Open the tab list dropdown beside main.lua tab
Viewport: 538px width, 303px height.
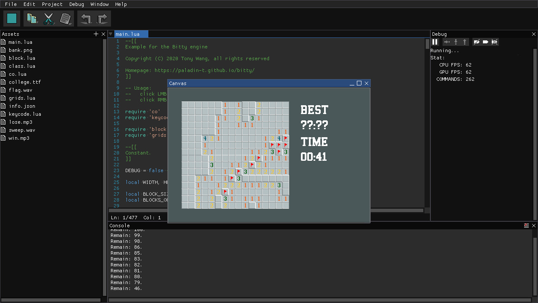click(x=111, y=34)
